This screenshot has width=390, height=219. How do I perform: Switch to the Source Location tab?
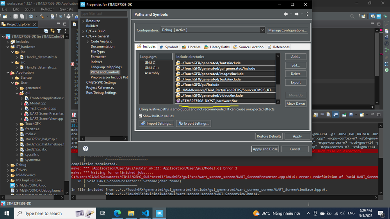tap(248, 47)
